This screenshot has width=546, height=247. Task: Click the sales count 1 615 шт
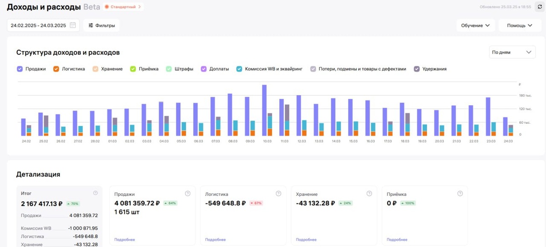click(x=128, y=212)
